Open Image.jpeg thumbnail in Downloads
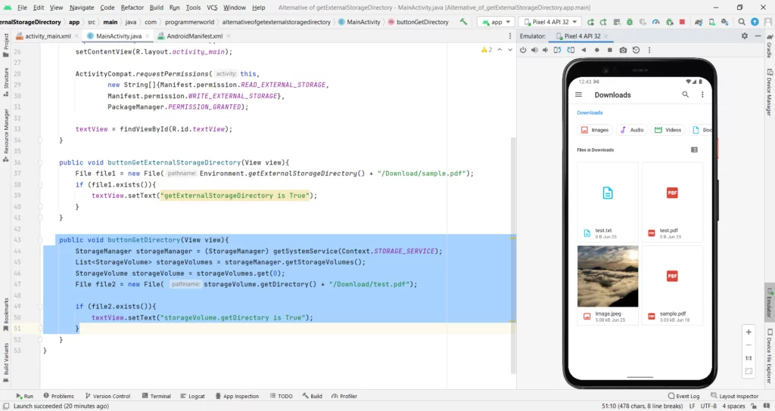Viewport: 775px width, 411px height. pyautogui.click(x=608, y=277)
